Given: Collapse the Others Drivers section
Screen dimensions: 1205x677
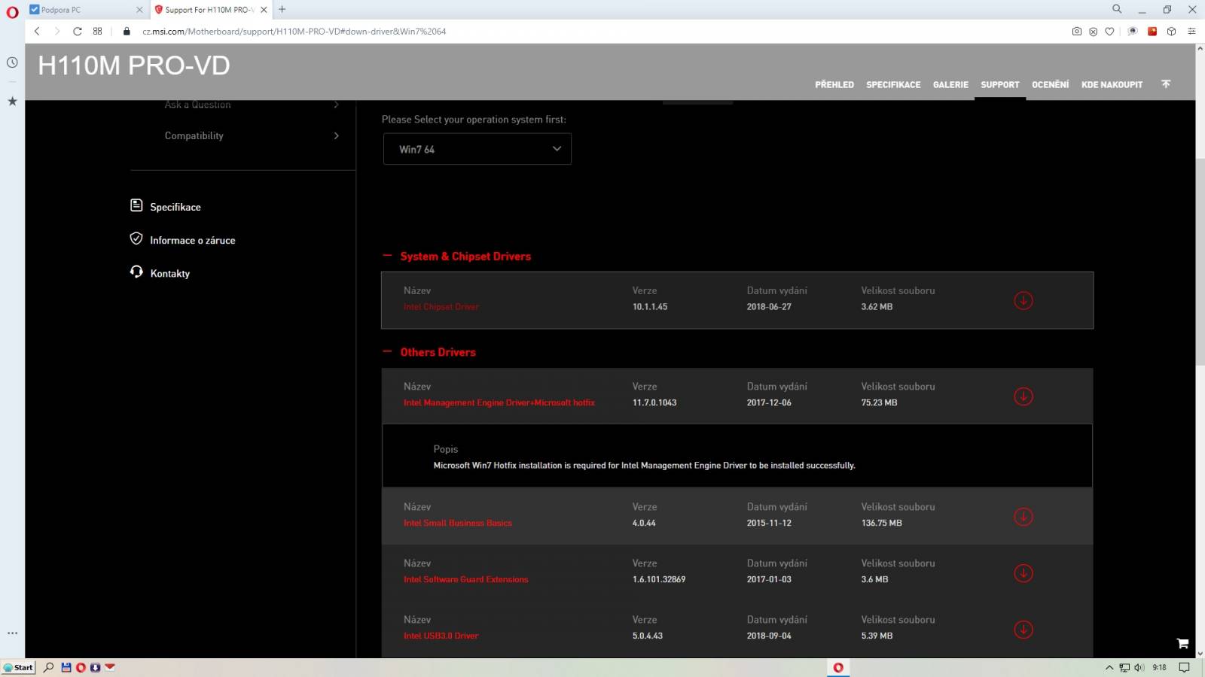Looking at the screenshot, I should pyautogui.click(x=387, y=351).
